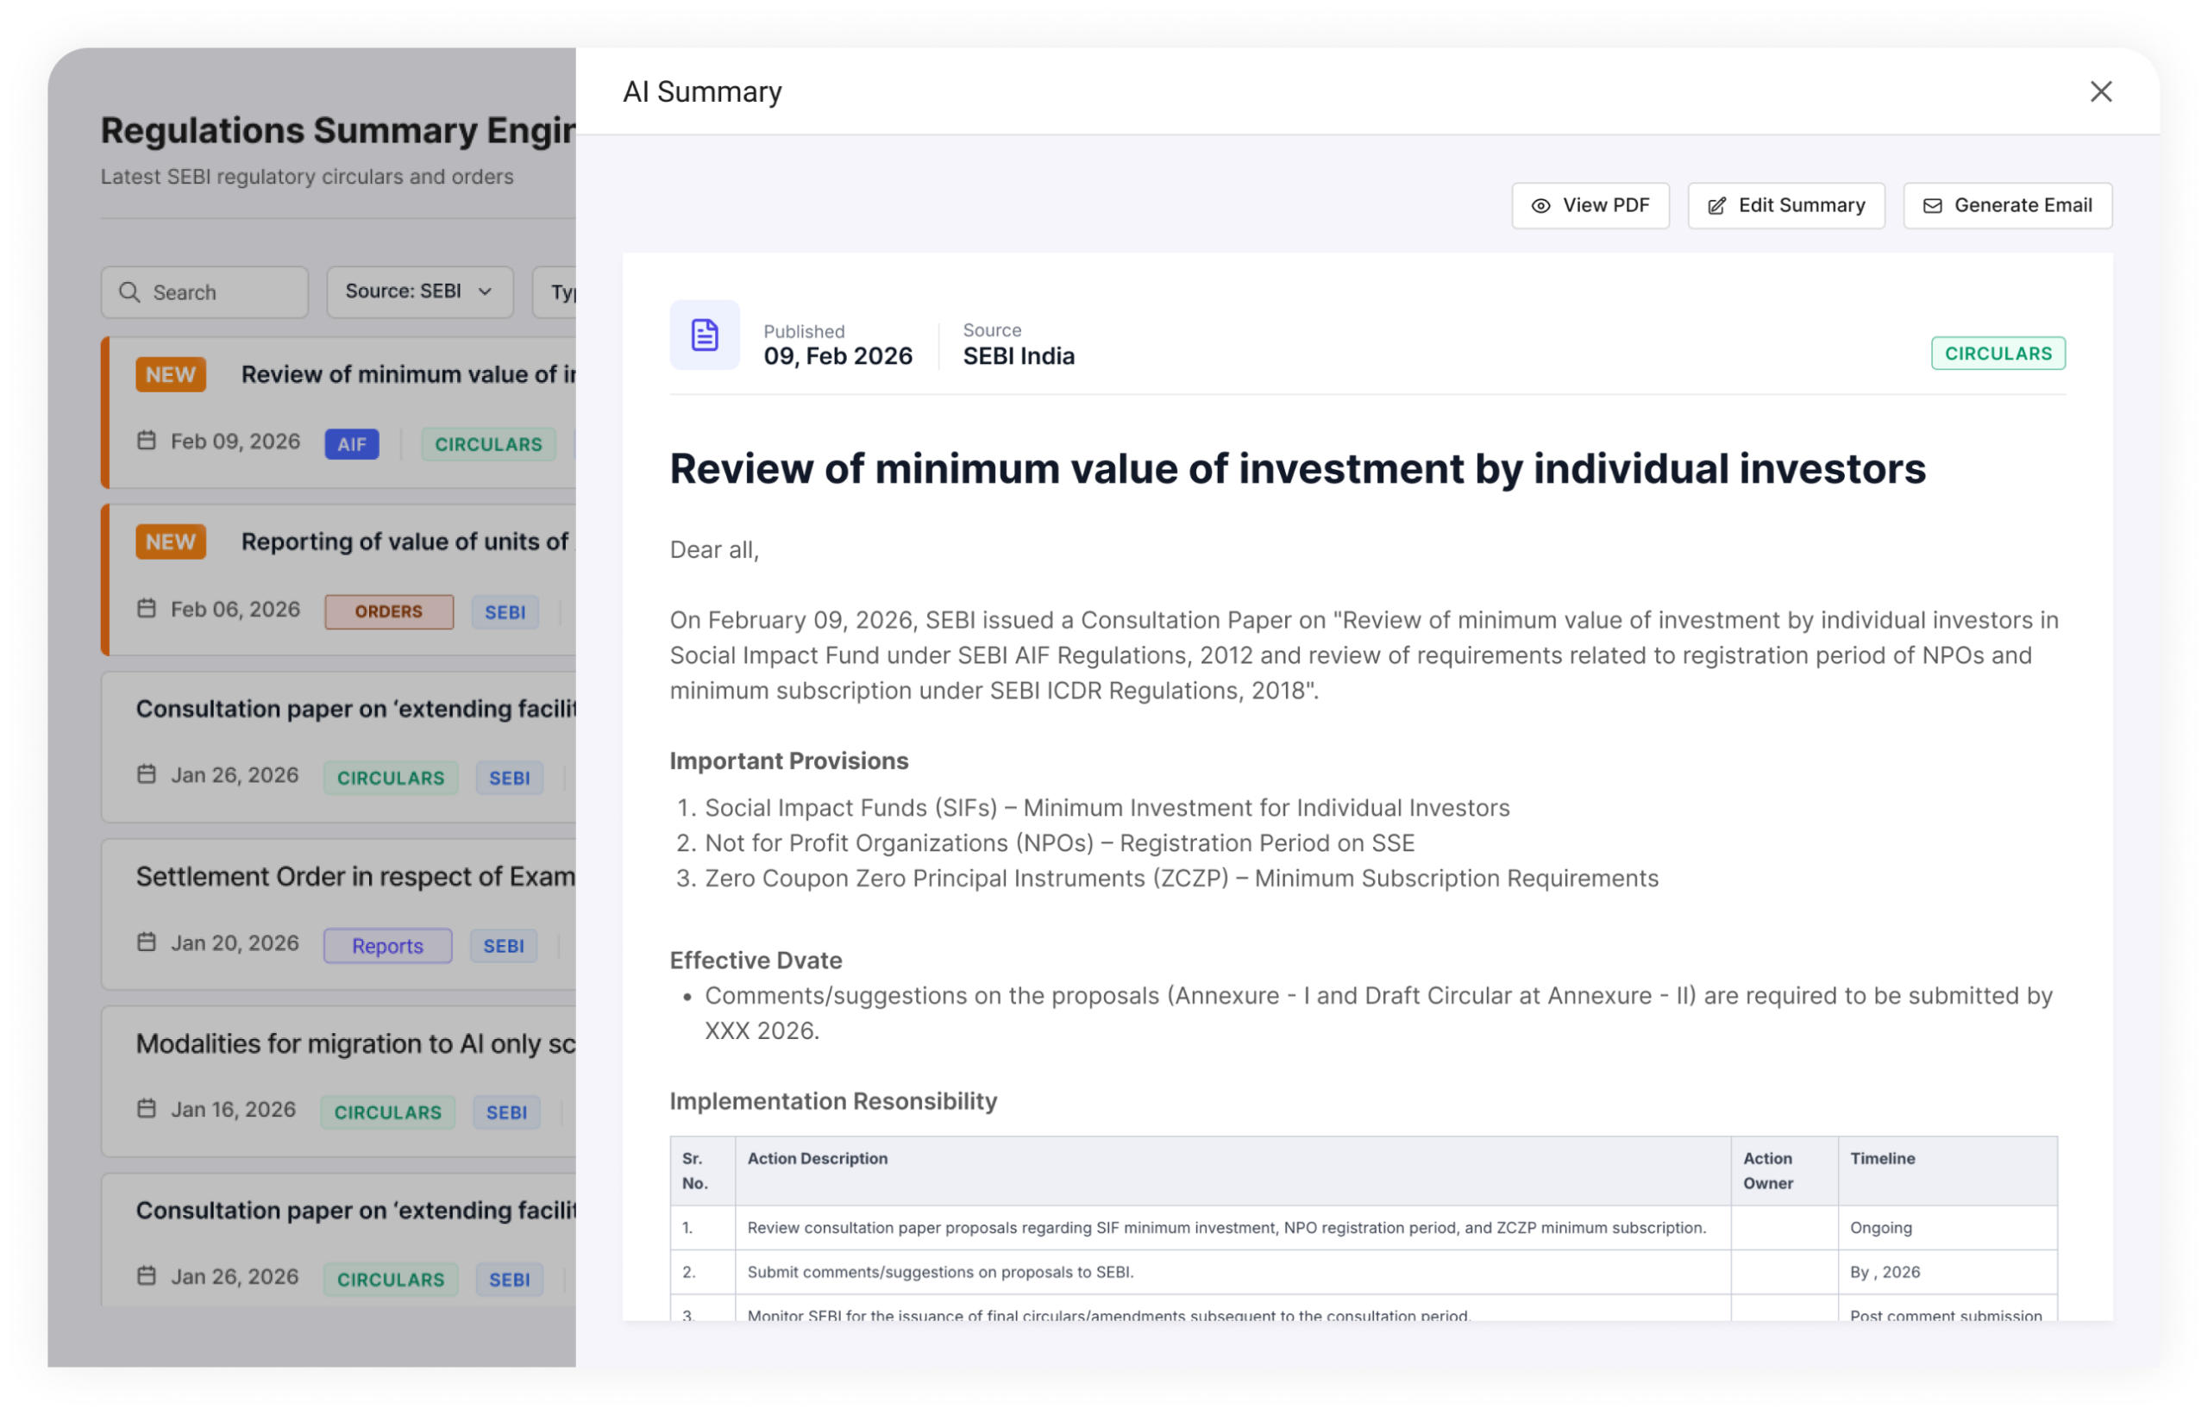Open the Settlement Order list item
The image size is (2208, 1415).
pos(354,877)
